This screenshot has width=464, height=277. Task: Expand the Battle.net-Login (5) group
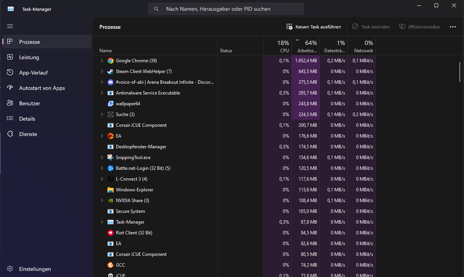[x=102, y=168]
